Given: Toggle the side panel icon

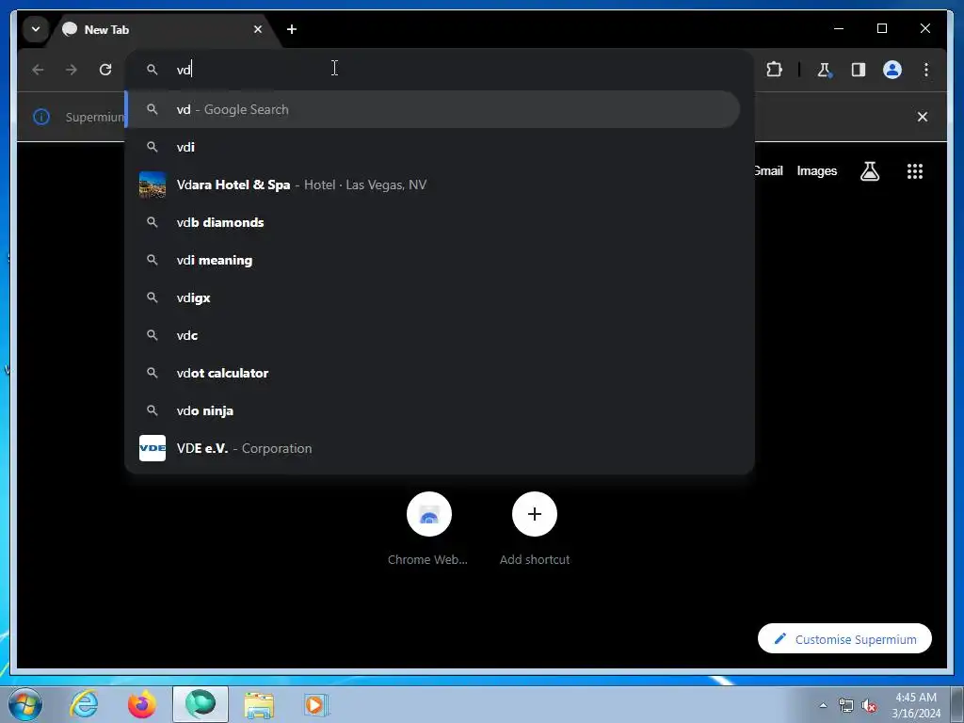Looking at the screenshot, I should click(859, 70).
